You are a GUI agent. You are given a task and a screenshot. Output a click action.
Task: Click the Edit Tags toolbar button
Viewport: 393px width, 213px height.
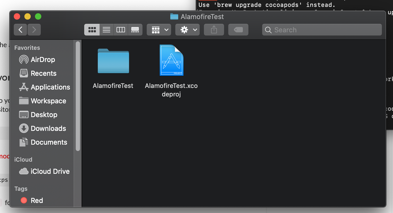[238, 30]
